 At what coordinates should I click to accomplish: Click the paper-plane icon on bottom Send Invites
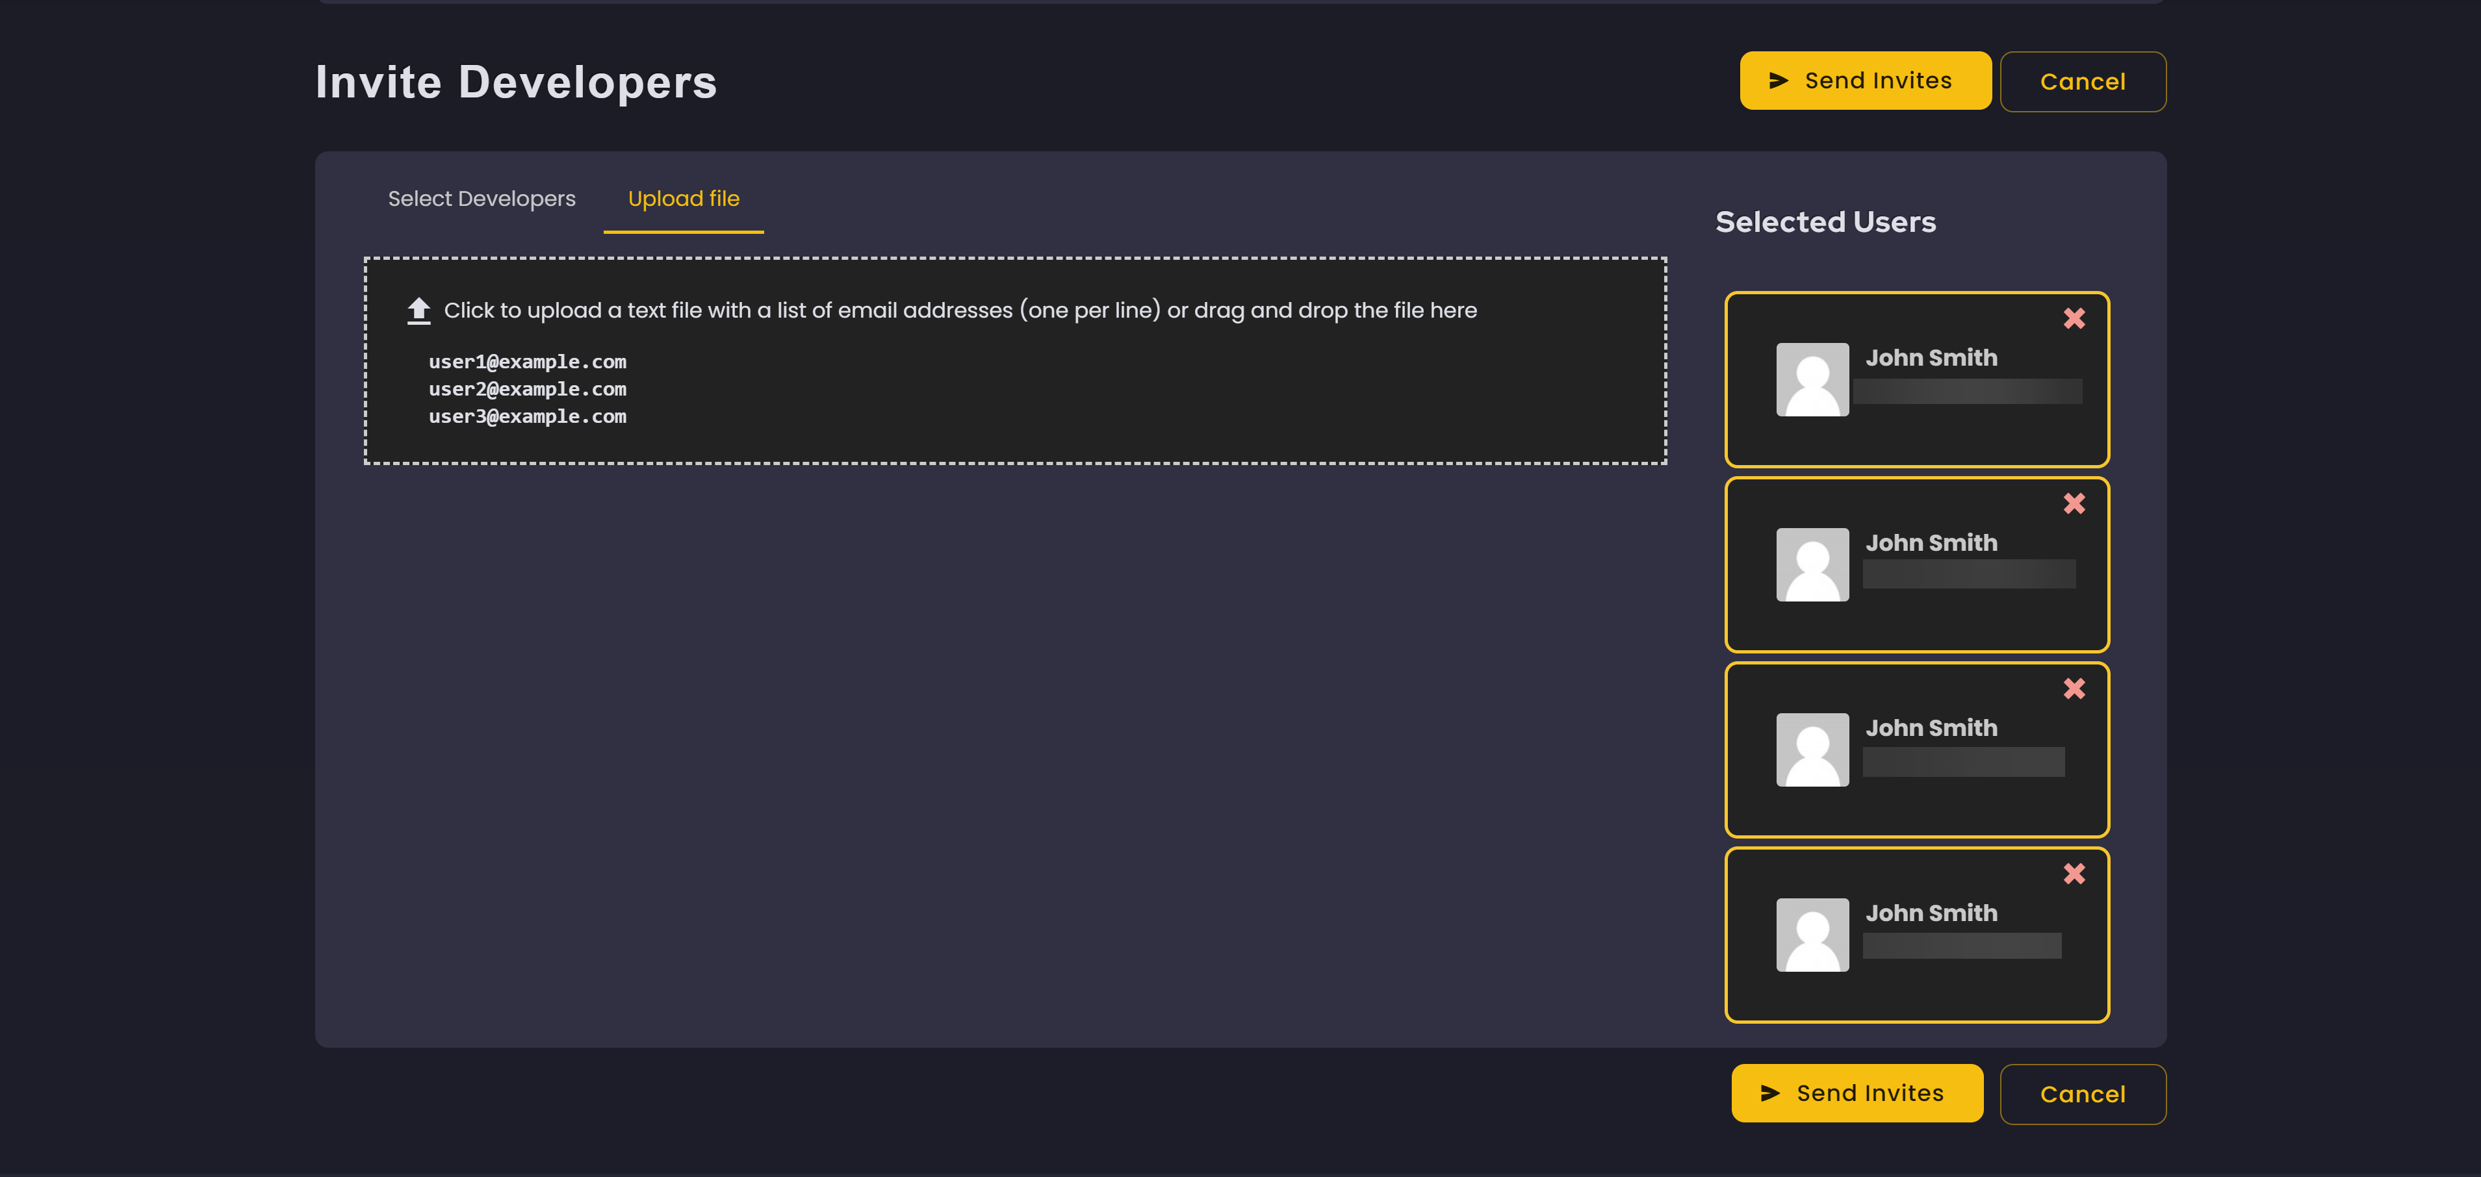coord(1770,1093)
